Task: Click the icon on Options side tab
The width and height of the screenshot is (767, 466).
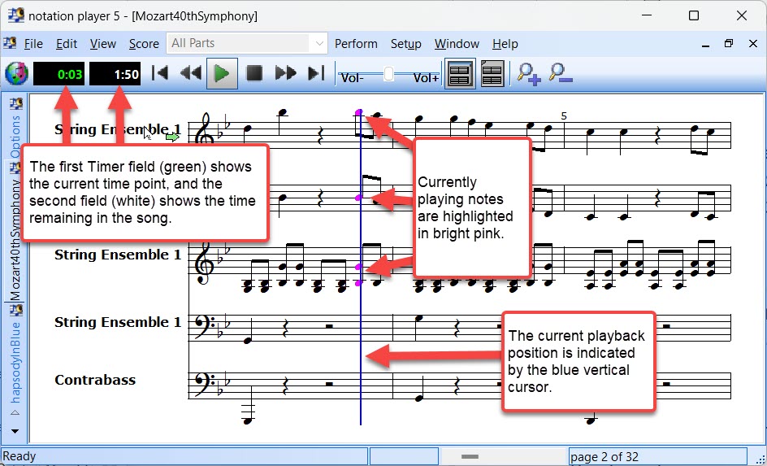Action: coord(16,103)
